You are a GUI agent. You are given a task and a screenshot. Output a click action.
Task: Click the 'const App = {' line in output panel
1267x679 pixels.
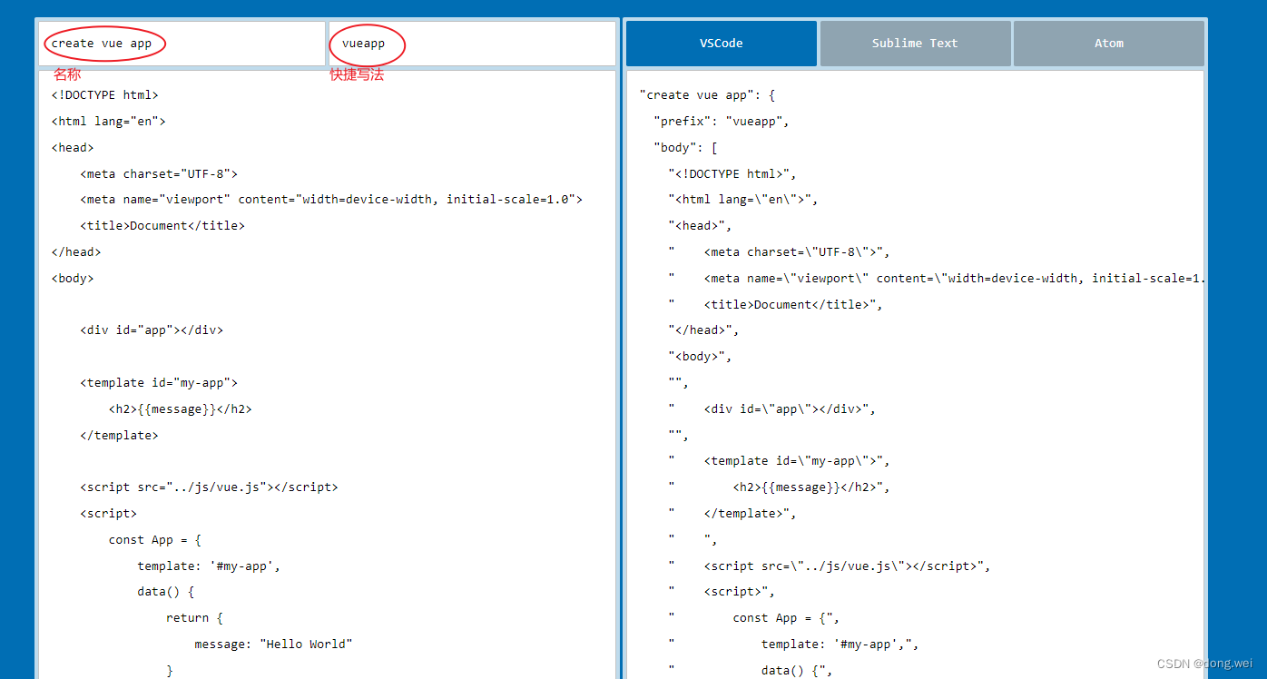point(786,617)
